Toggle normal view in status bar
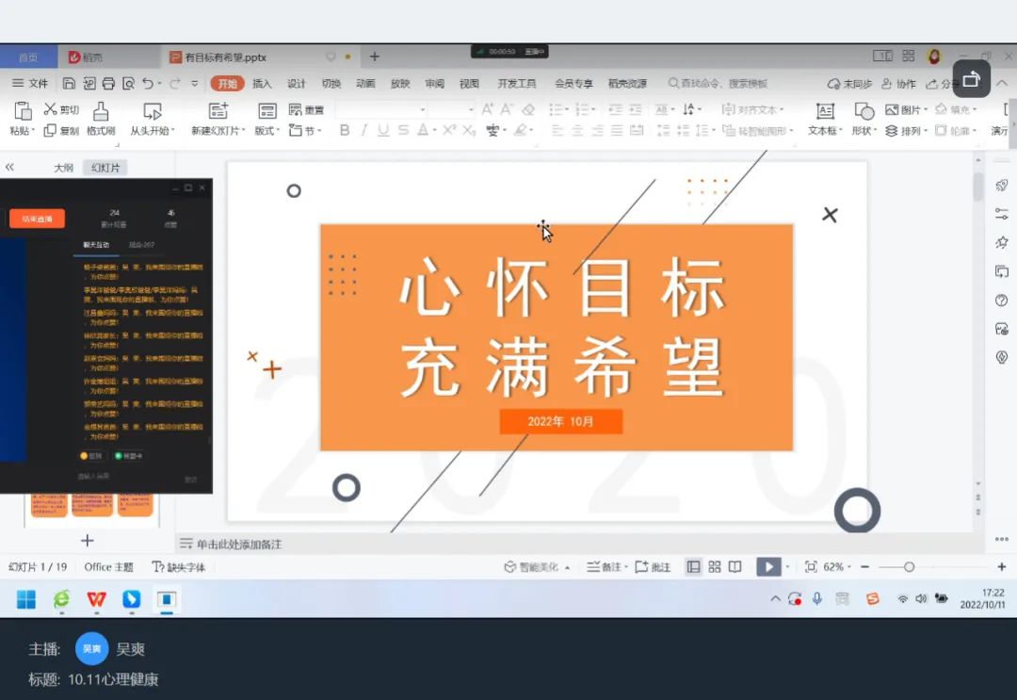 click(694, 567)
